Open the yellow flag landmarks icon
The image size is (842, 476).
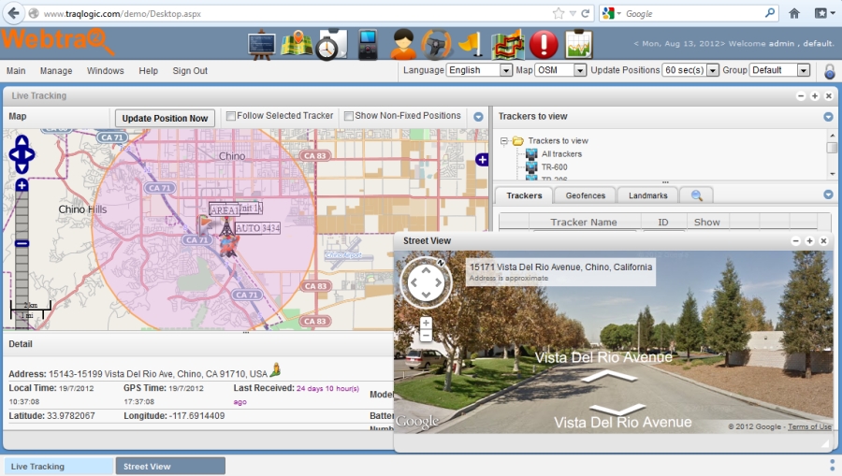(471, 44)
